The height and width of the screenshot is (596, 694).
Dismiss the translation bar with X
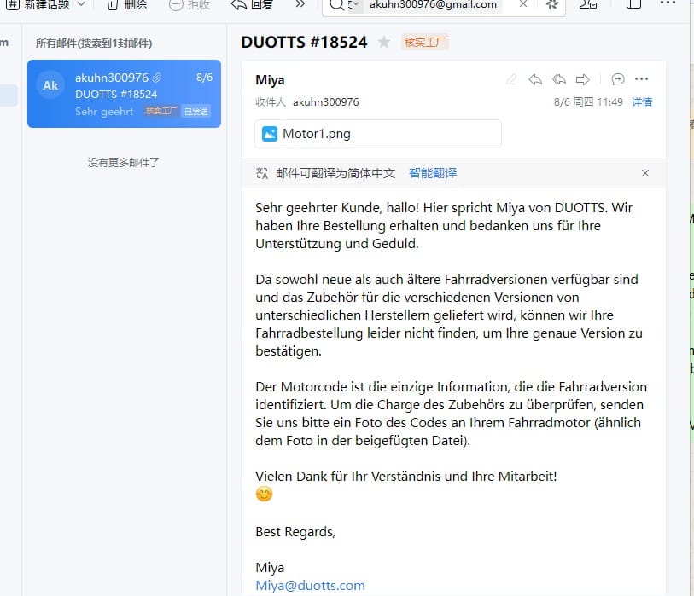pos(645,173)
